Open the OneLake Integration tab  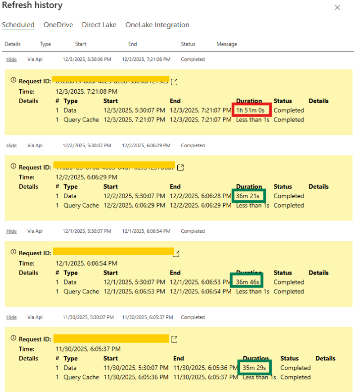[x=157, y=25]
